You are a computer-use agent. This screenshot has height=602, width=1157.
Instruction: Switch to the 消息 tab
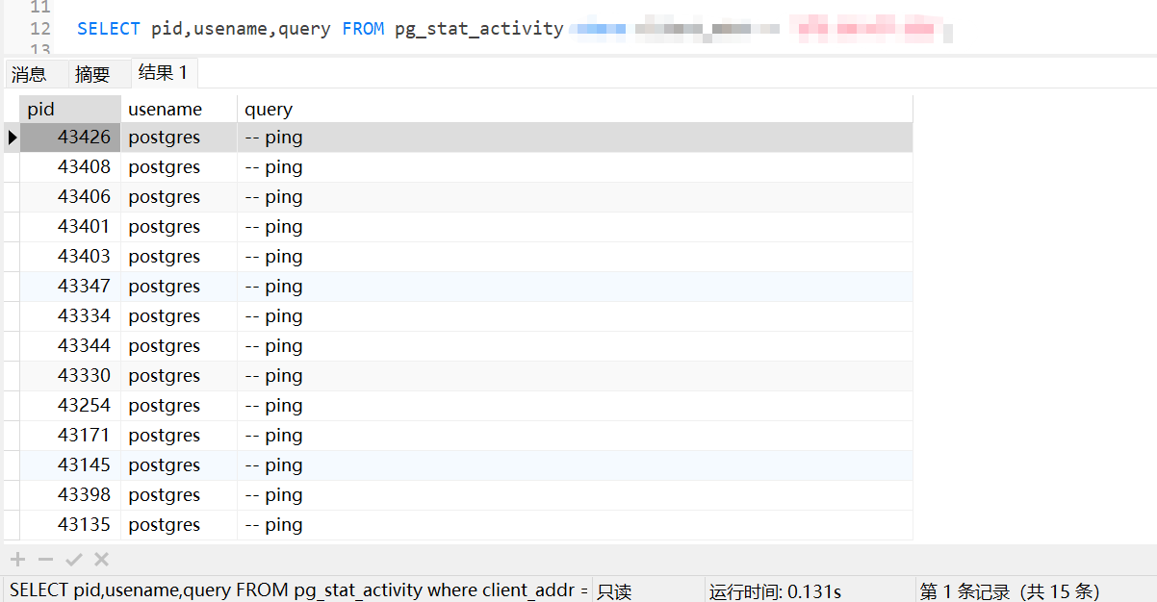(29, 74)
